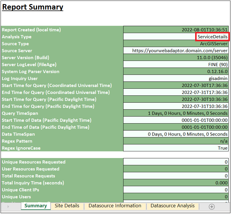Click the FINE (90) log level cell
Image resolution: width=231 pixels, height=214 pixels.
point(176,65)
